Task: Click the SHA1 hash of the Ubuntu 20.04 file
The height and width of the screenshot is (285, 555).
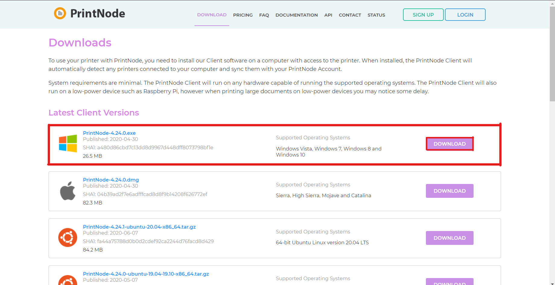Action: [155, 241]
